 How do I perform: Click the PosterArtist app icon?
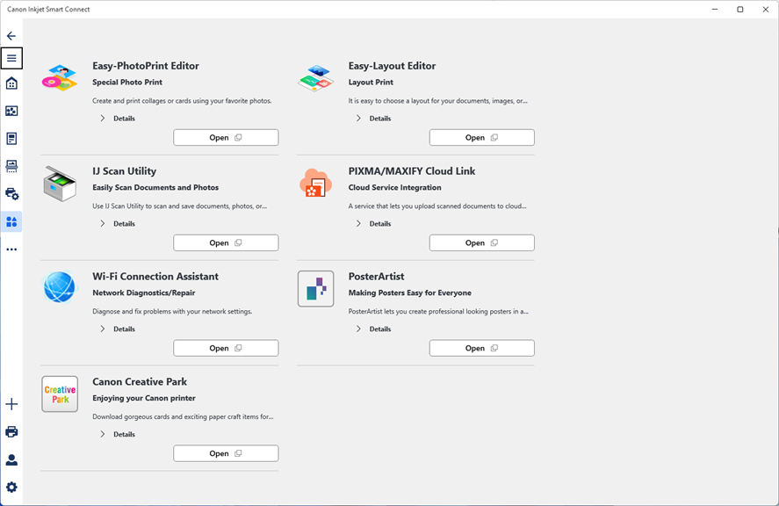click(316, 289)
